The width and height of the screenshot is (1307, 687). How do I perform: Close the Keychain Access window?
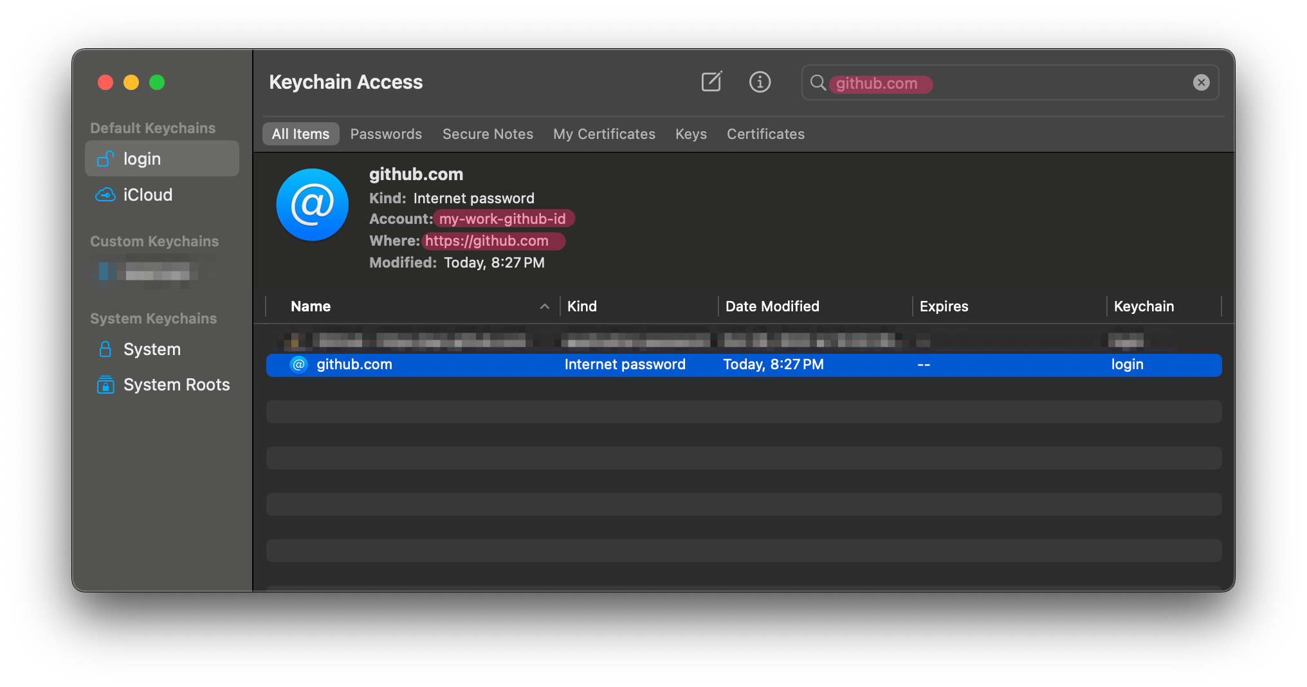(105, 82)
